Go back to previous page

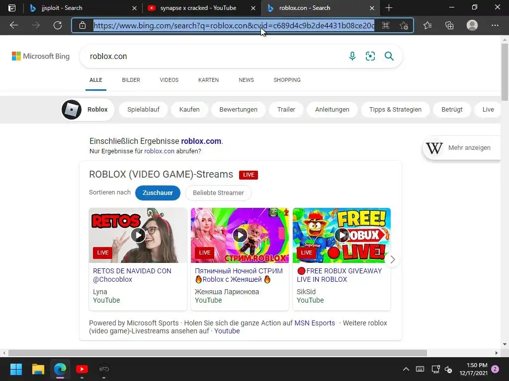[14, 25]
